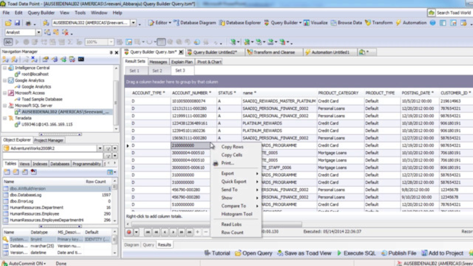Image resolution: width=473 pixels, height=266 pixels.
Task: Collapse the Microsoft SQL Server node
Action: [x=5, y=106]
